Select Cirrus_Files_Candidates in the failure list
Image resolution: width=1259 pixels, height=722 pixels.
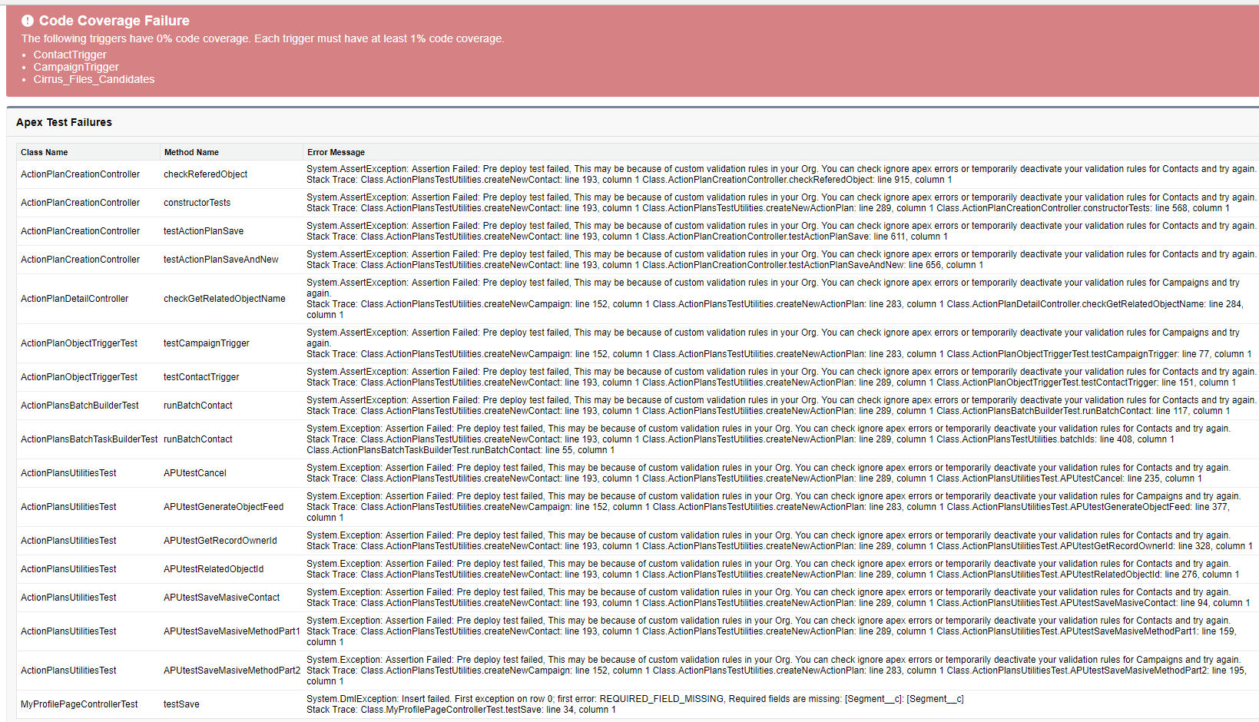click(94, 79)
